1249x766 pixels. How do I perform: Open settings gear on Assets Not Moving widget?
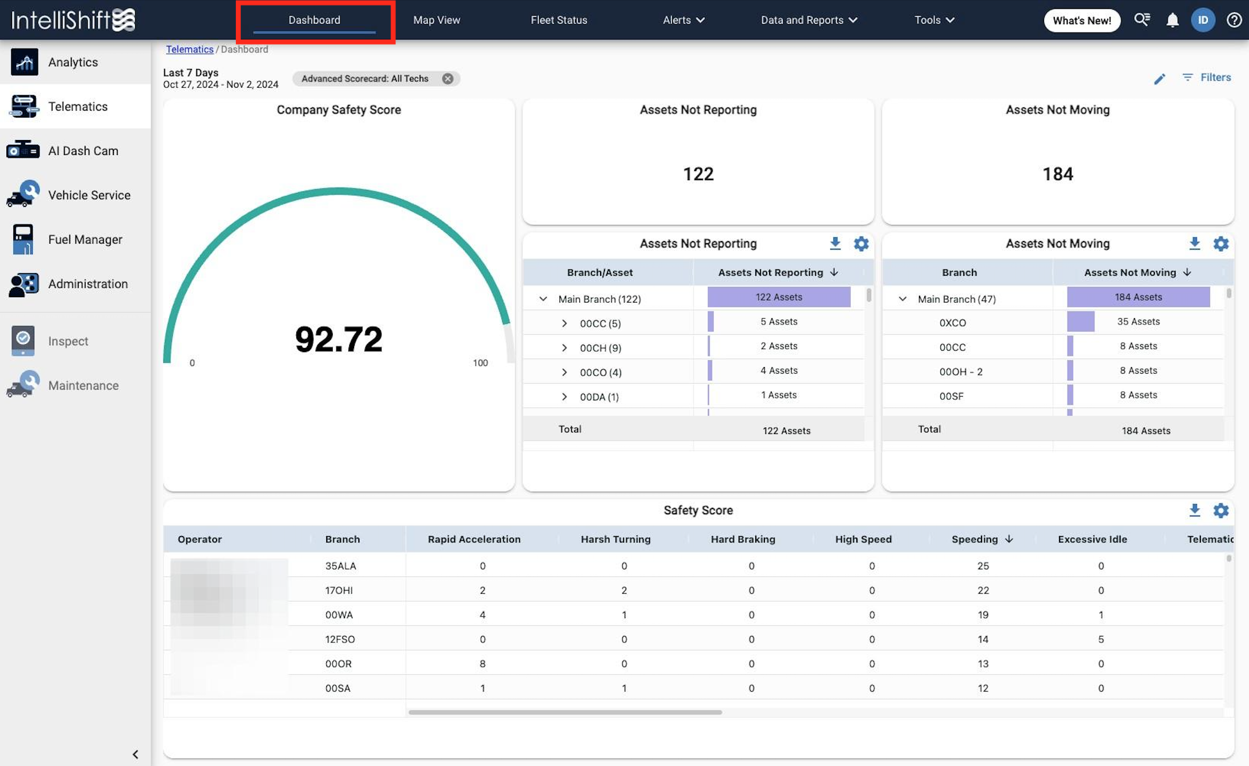(x=1221, y=244)
